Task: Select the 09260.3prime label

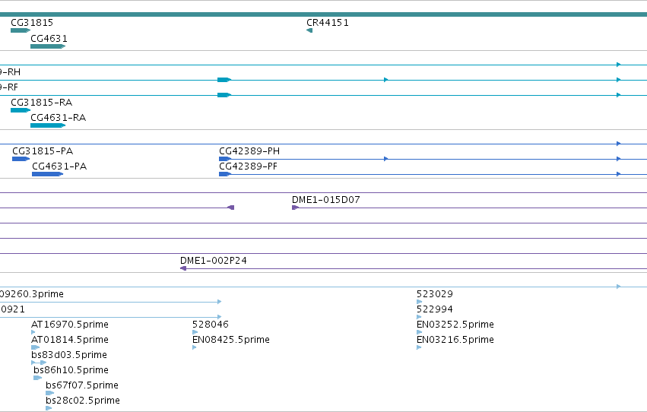Action: coord(32,294)
